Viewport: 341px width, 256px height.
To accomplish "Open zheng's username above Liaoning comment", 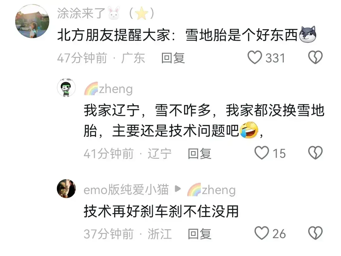I will coord(108,89).
